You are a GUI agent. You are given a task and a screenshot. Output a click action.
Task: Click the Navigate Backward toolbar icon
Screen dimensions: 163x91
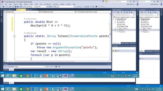3,7
